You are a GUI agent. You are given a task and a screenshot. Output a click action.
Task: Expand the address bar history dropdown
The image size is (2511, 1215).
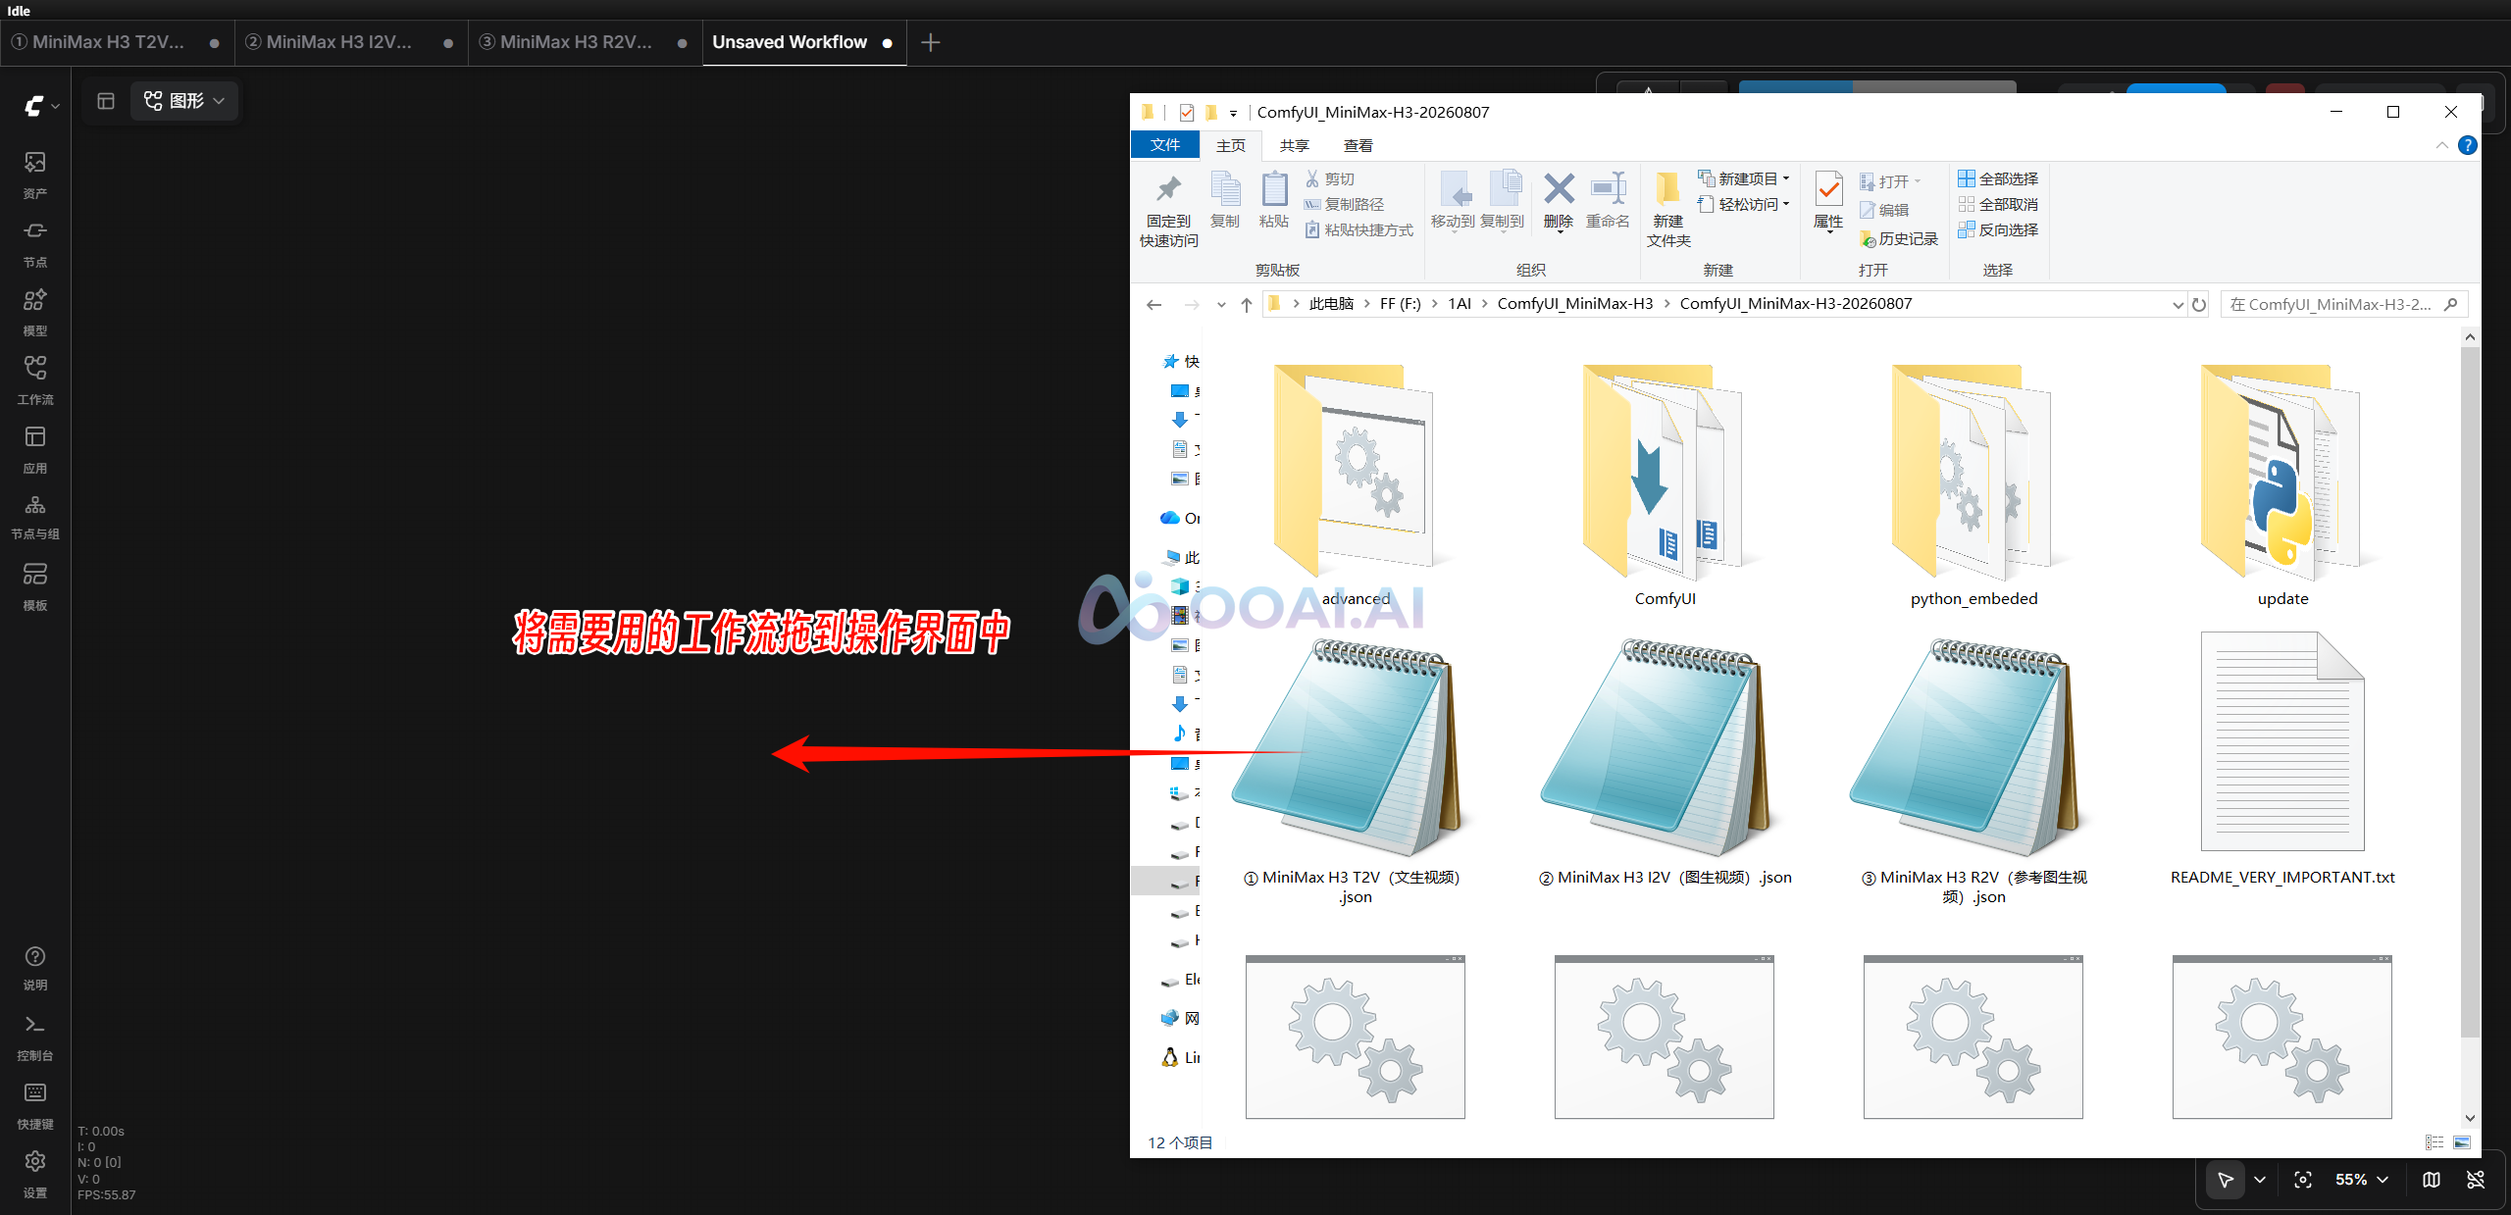2178,305
